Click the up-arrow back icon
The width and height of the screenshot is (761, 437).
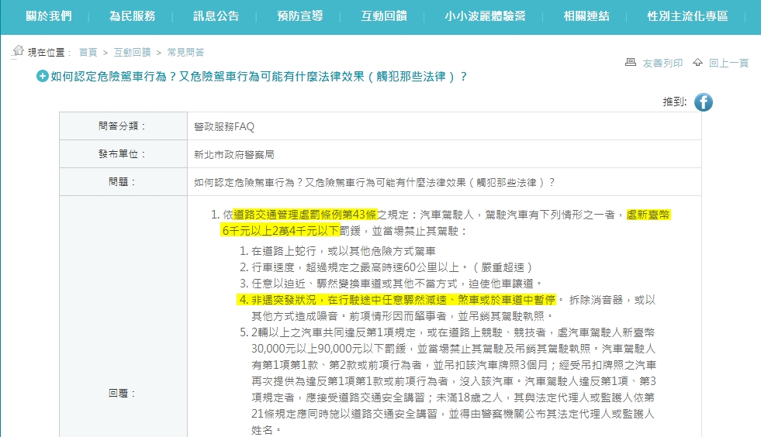pyautogui.click(x=697, y=62)
